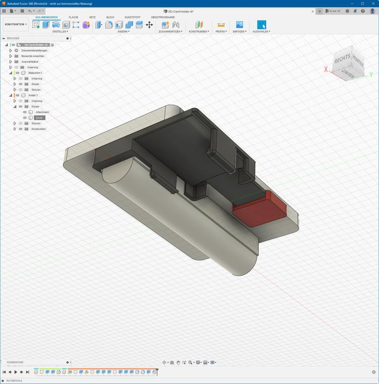The width and height of the screenshot is (379, 384).
Task: Switch to the KUNSTSTOFF tab
Action: pyautogui.click(x=132, y=17)
